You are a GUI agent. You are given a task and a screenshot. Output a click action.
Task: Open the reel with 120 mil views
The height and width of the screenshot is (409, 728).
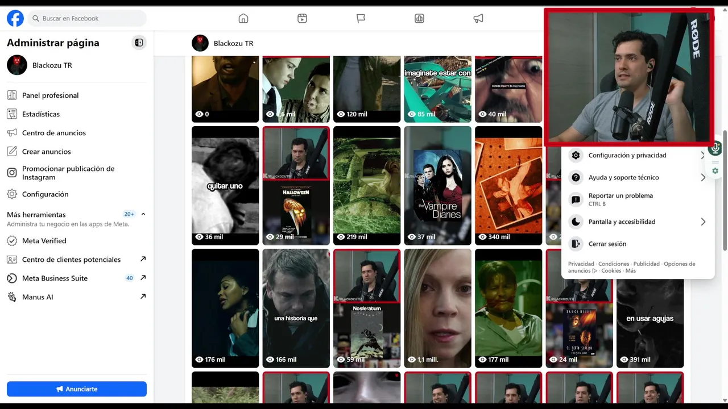[367, 89]
